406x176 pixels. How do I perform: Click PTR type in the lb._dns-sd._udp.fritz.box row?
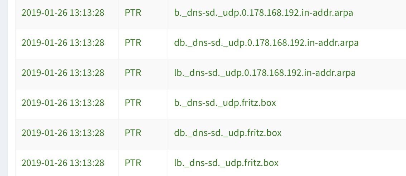pyautogui.click(x=133, y=163)
